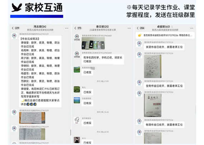Tap the back arrow in 青云班(25) chat

(75, 28)
